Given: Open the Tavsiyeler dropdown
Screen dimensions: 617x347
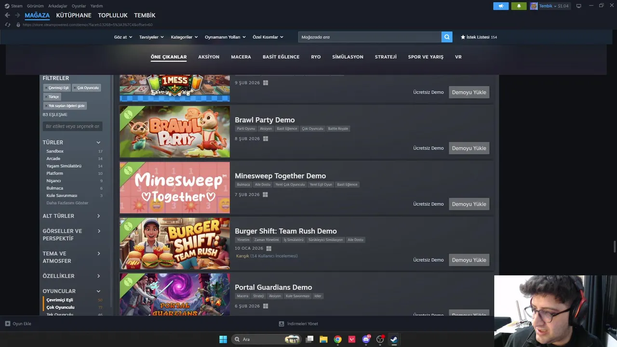Looking at the screenshot, I should pos(151,37).
